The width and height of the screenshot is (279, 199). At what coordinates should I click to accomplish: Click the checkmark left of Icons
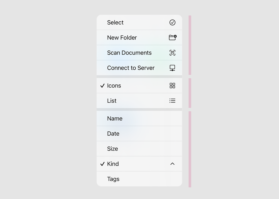[102, 85]
